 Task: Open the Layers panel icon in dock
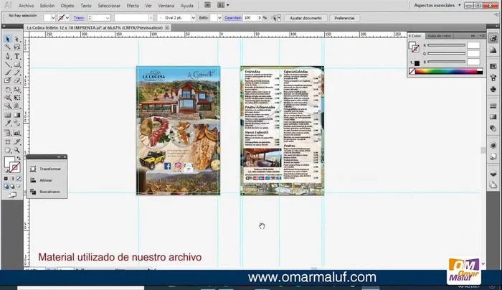click(x=493, y=174)
